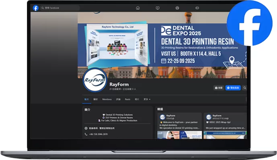Switch to the 關於 (About) tab
This screenshot has width=277, height=160.
point(95,99)
